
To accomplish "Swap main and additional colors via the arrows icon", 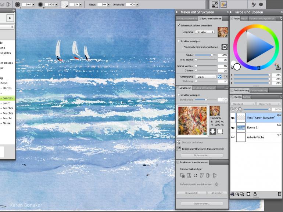I will tap(232, 68).
